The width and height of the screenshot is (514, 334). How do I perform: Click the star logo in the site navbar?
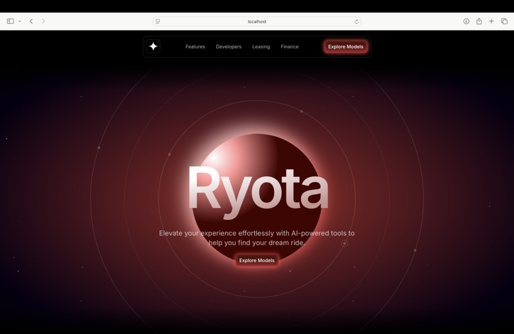point(153,46)
